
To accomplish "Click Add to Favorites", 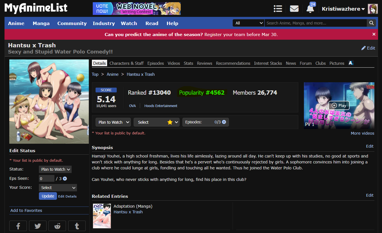I will click(26, 210).
